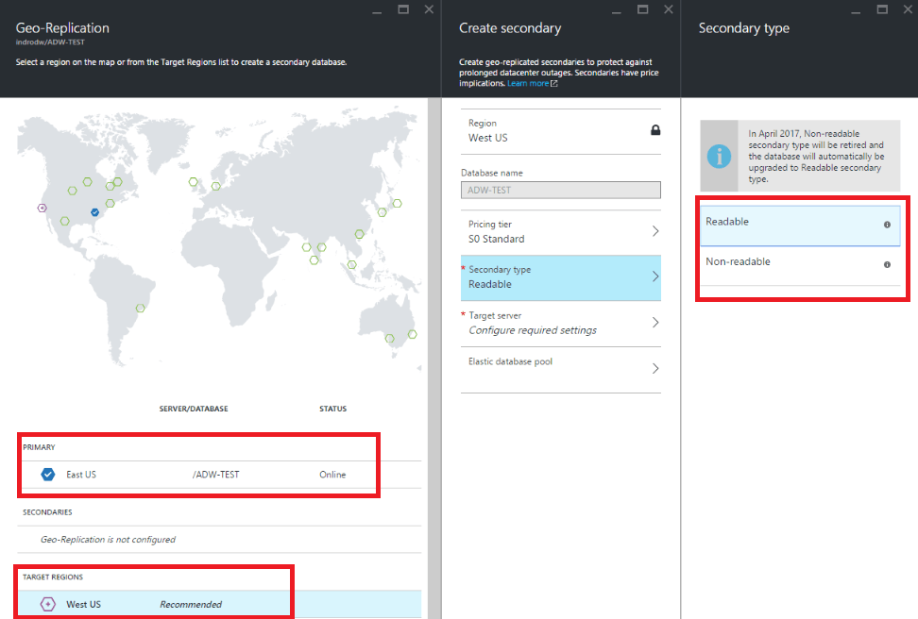Expand the Elastic database pool chevron
This screenshot has width=918, height=619.
(x=655, y=368)
